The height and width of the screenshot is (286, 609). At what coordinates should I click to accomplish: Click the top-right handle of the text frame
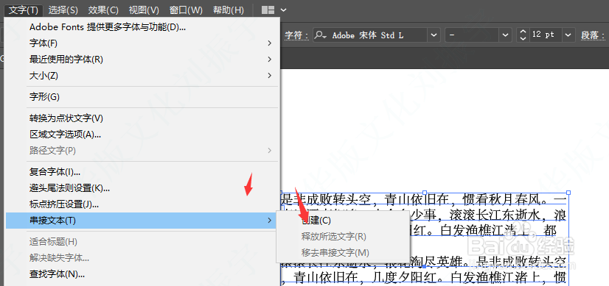[x=568, y=192]
